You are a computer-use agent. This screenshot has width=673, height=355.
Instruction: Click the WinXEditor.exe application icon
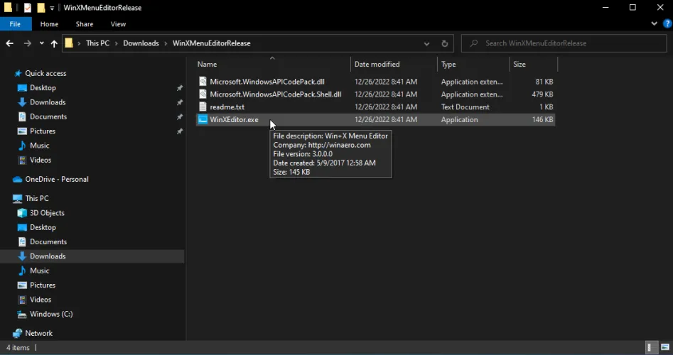pos(203,120)
